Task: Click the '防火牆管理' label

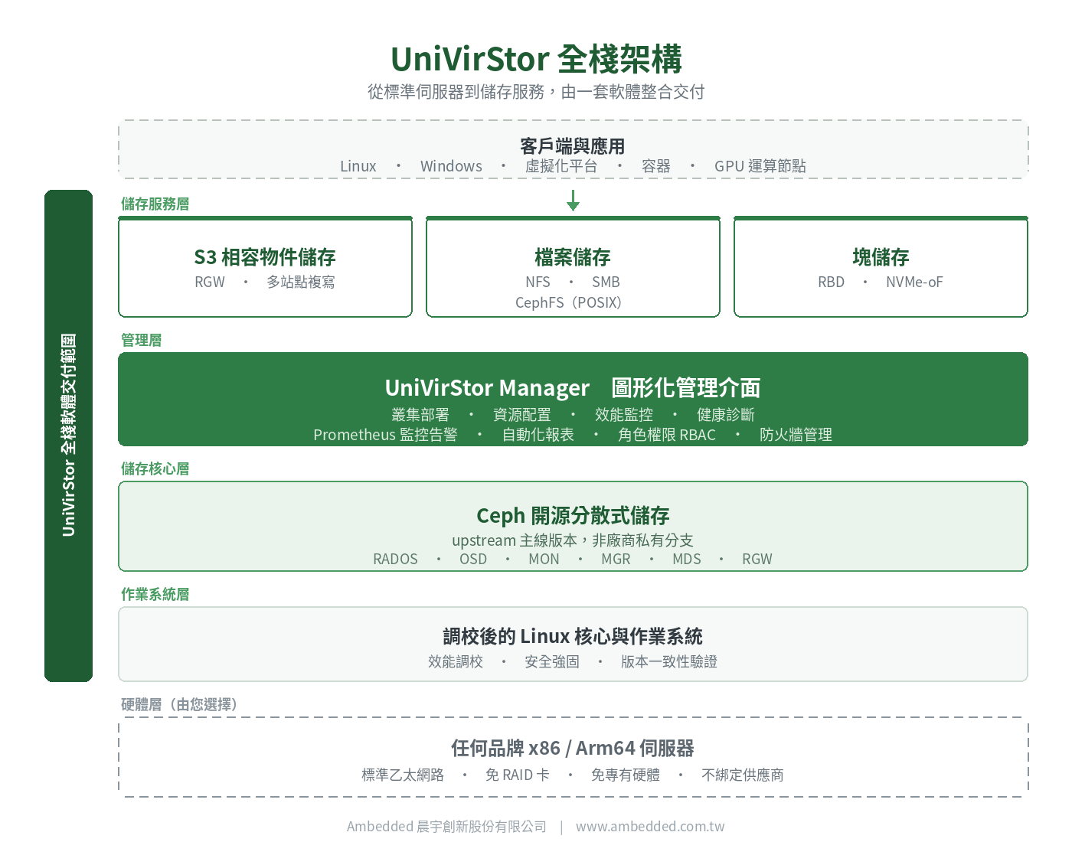Action: click(x=796, y=435)
